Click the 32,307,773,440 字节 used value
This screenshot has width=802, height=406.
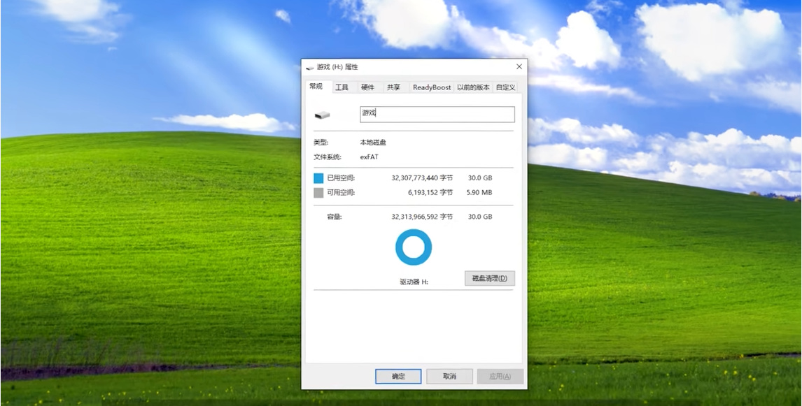coord(422,178)
